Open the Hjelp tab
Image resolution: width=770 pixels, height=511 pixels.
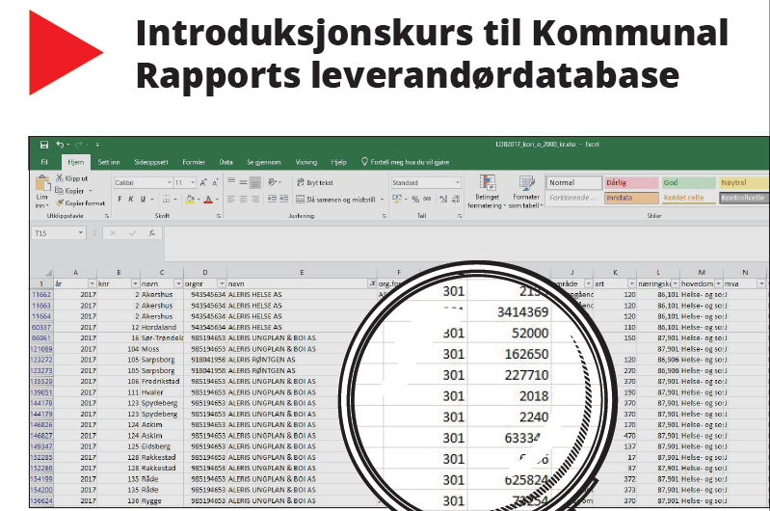tap(338, 162)
